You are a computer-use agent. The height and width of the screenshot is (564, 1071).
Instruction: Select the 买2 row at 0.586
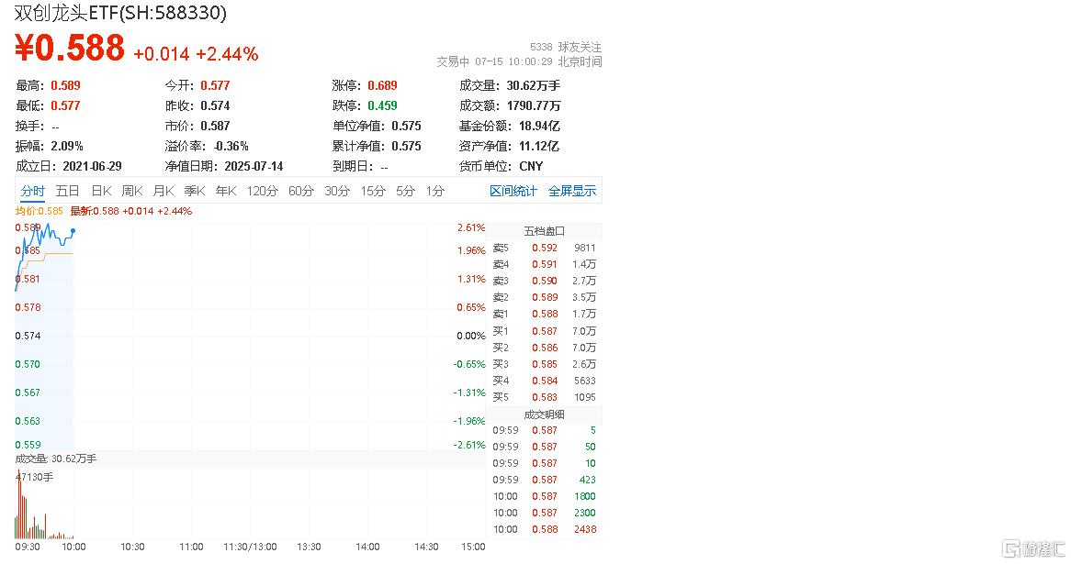[x=545, y=348]
